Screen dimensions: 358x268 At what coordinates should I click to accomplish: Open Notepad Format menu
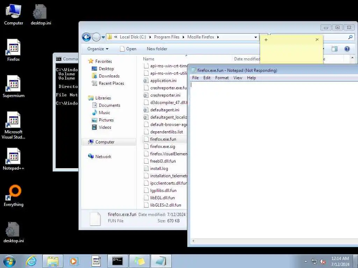pyautogui.click(x=222, y=78)
